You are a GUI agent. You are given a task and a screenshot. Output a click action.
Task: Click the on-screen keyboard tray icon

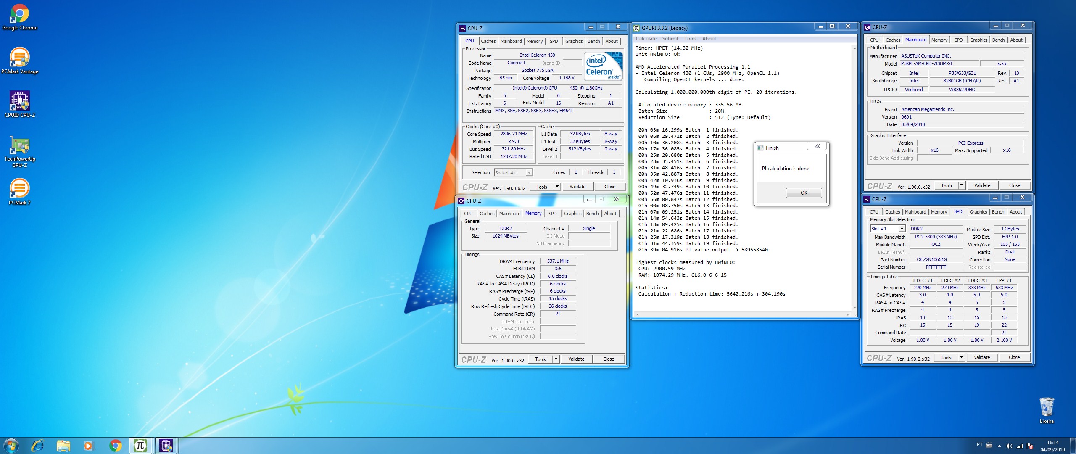click(x=989, y=445)
